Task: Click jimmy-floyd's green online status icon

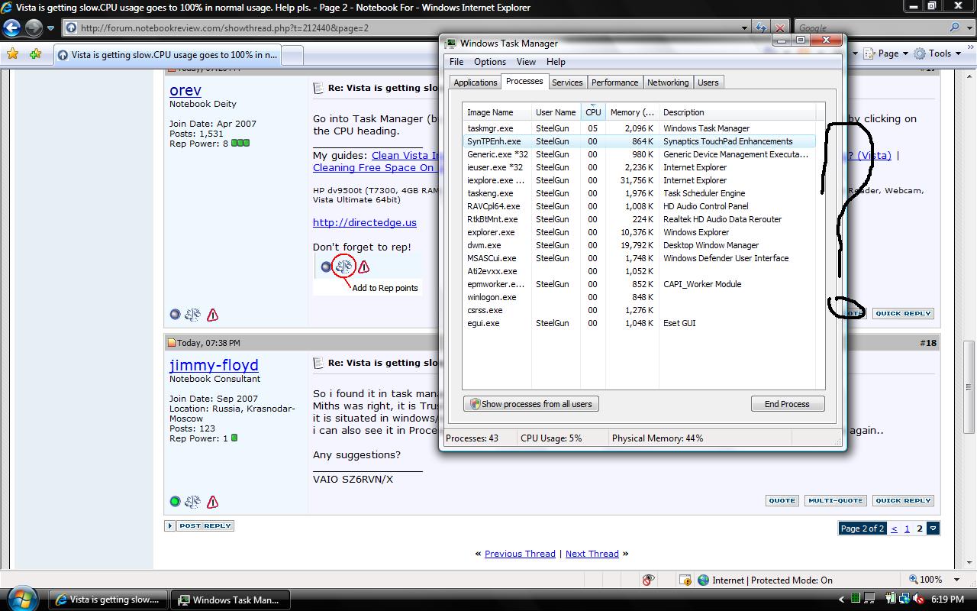Action: click(x=175, y=502)
